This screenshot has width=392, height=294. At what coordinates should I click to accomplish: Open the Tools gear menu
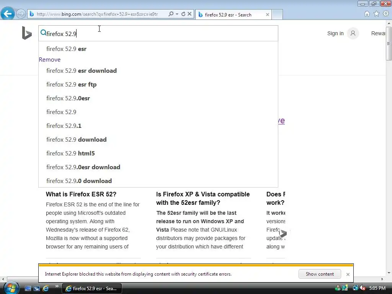point(386,13)
